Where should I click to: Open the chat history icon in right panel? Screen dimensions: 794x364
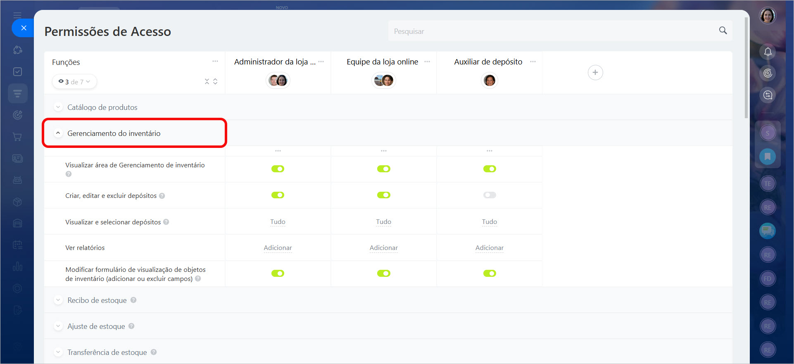pos(768,95)
